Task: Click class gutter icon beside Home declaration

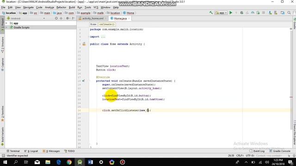Action: pyautogui.click(x=84, y=44)
